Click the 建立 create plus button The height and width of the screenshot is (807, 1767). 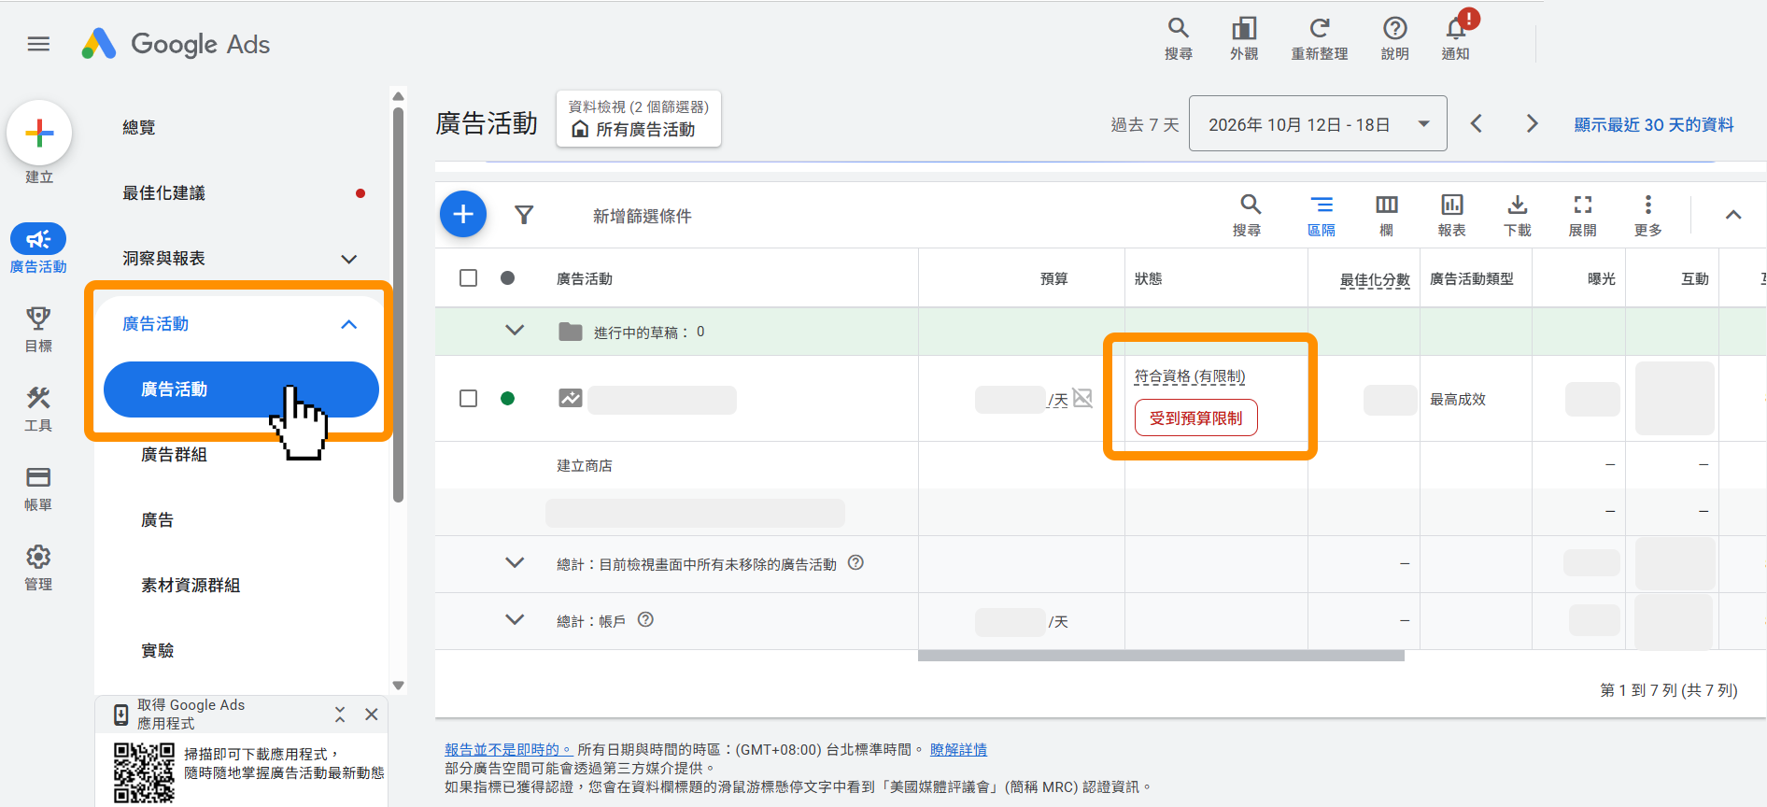pyautogui.click(x=39, y=133)
